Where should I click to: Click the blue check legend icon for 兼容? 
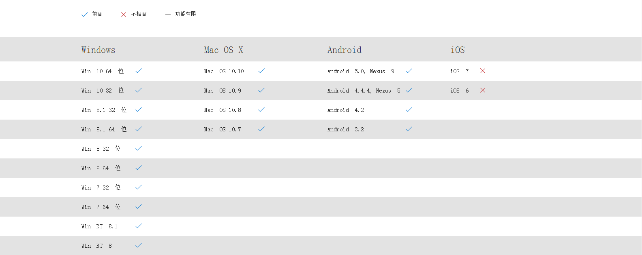(85, 14)
